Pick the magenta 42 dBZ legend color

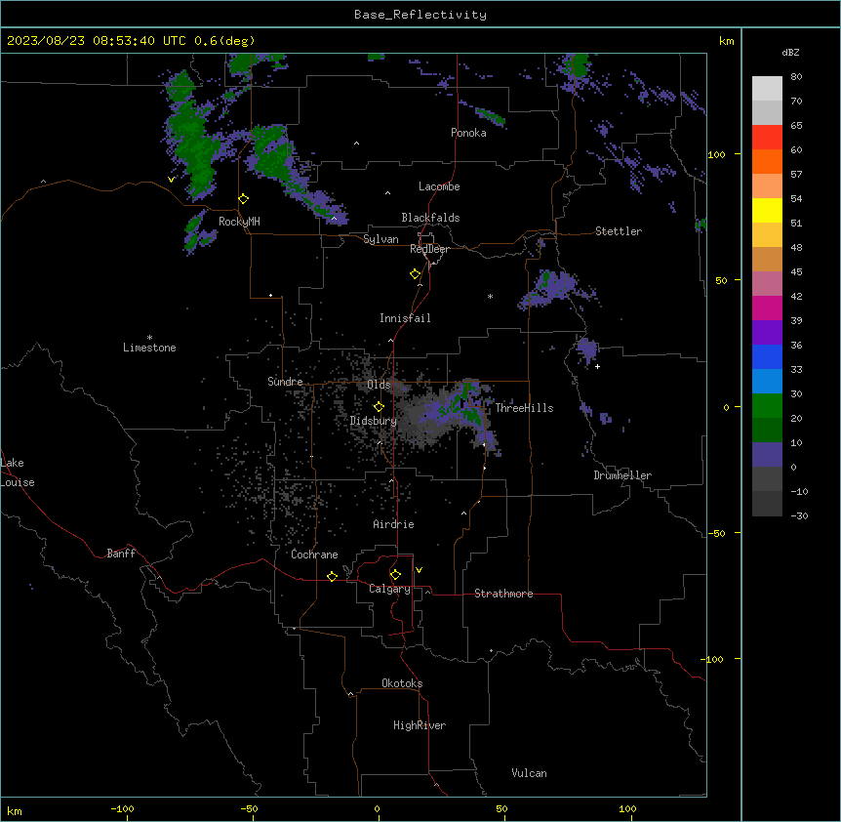pyautogui.click(x=767, y=308)
